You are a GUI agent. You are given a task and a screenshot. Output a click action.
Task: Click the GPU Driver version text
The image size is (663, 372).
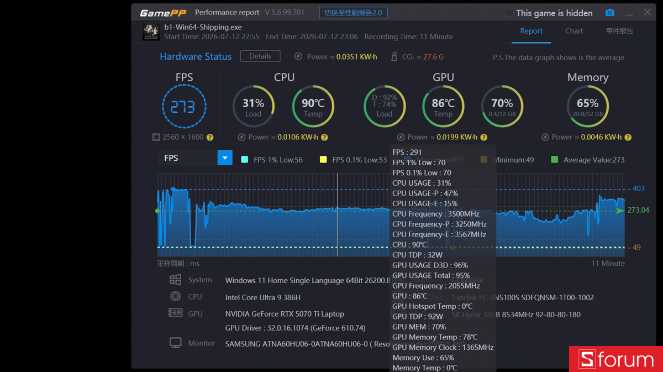tap(296, 328)
